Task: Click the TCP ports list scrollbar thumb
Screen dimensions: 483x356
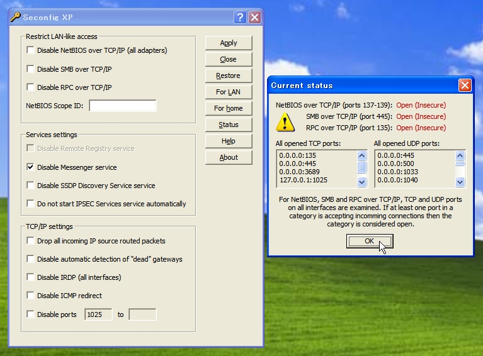Action: tap(361, 168)
